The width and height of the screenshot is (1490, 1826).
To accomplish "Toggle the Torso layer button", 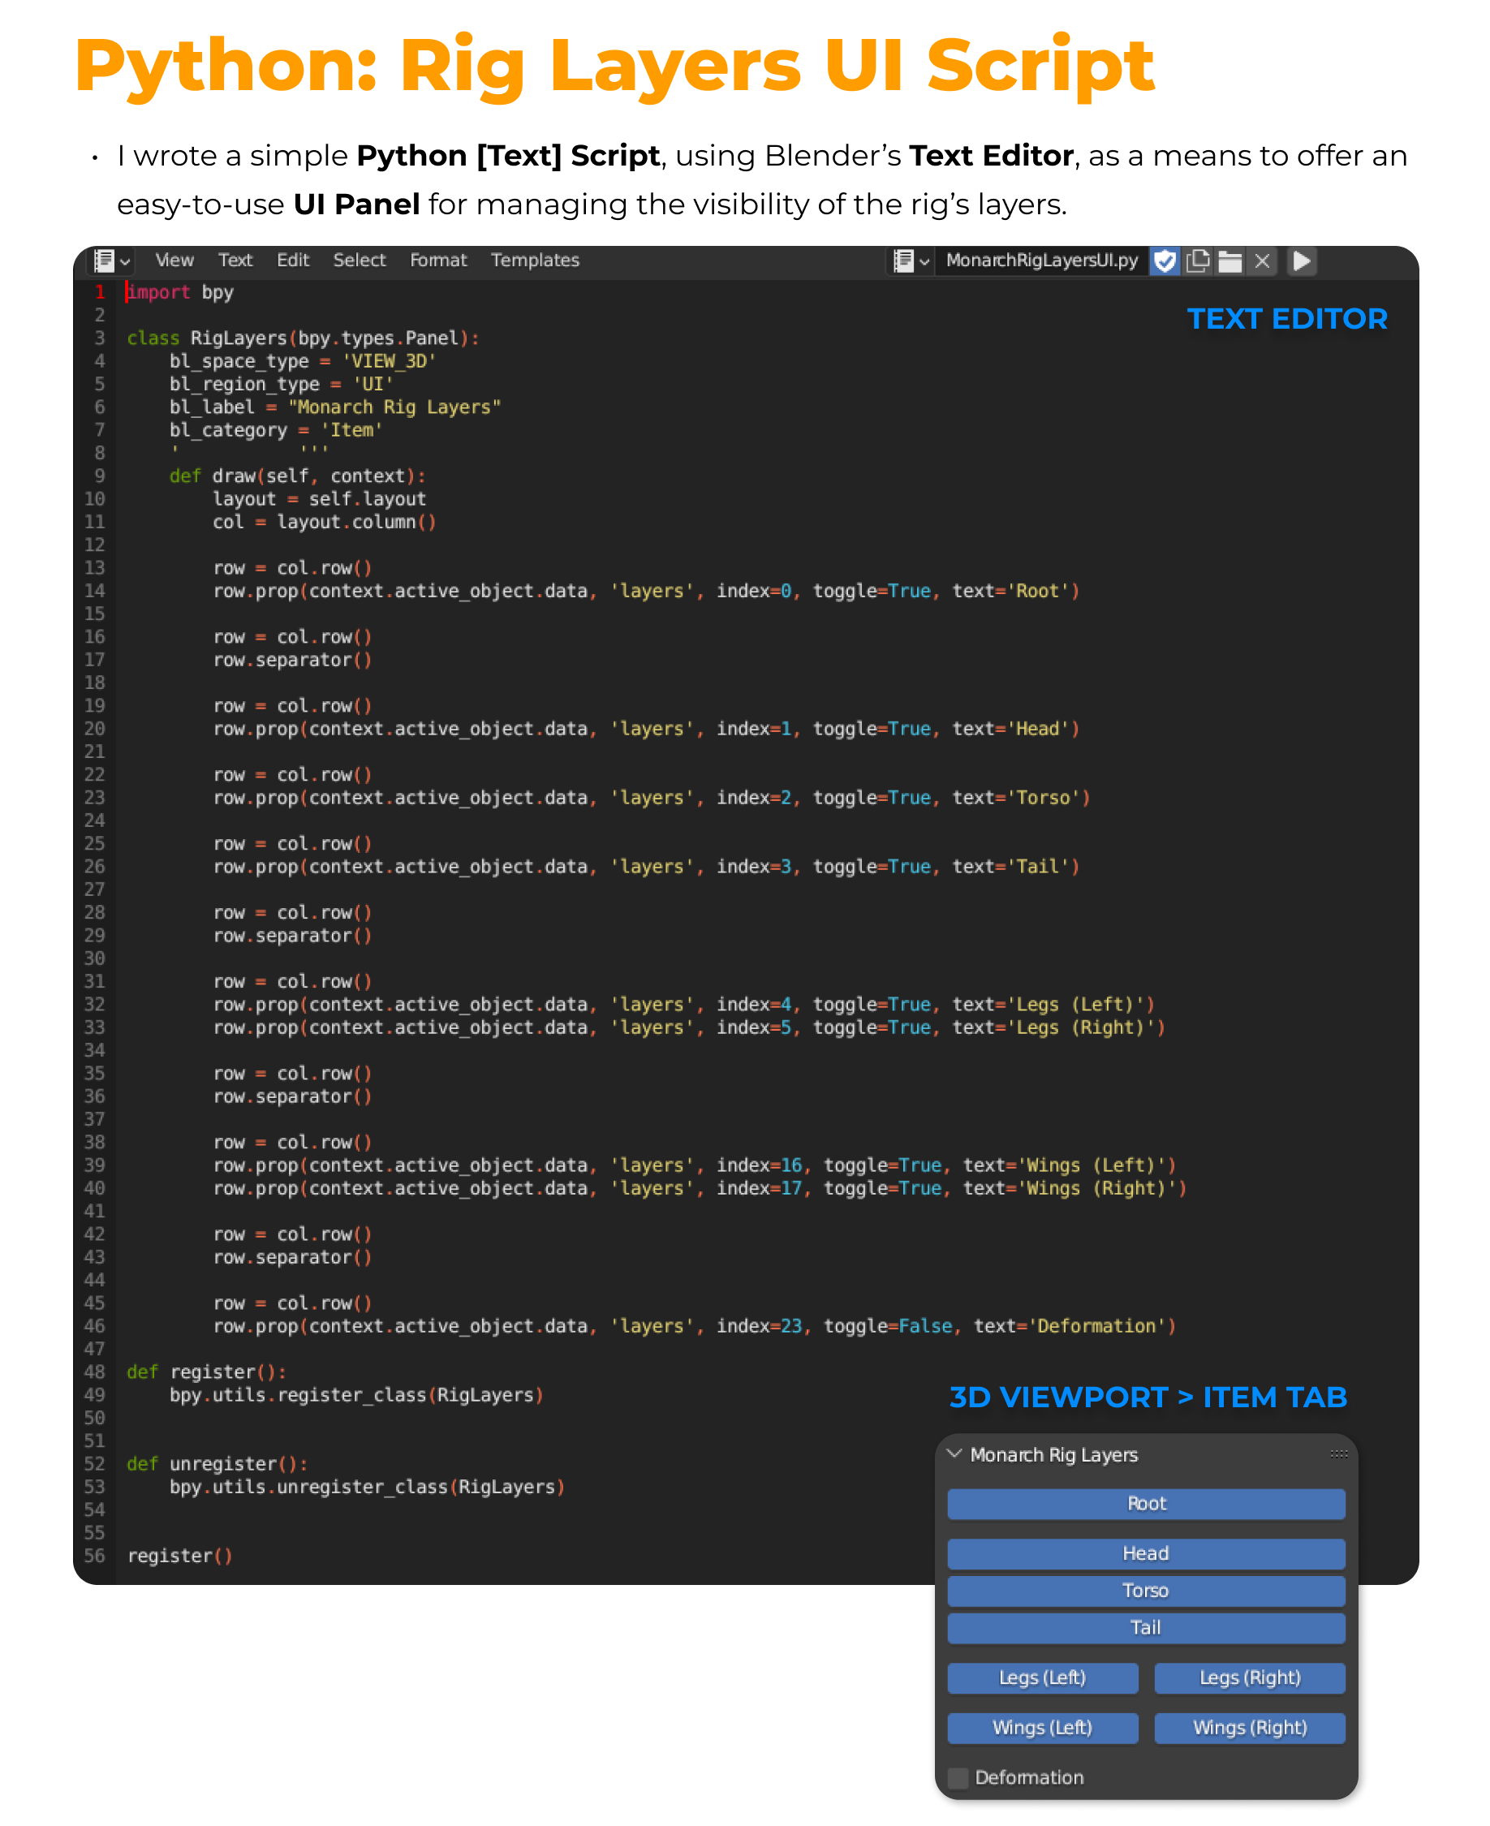I will [x=1146, y=1590].
